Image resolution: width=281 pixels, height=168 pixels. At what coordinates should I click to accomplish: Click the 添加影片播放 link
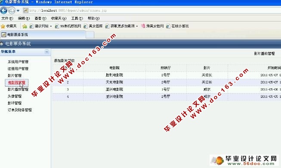pos(65,61)
